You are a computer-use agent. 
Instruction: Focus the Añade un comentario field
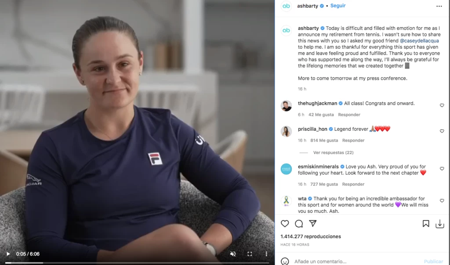point(356,261)
